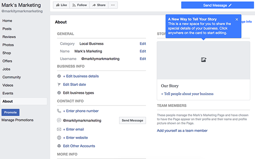Click Edit business types
This screenshot has height=159, width=255.
pyautogui.click(x=78, y=93)
